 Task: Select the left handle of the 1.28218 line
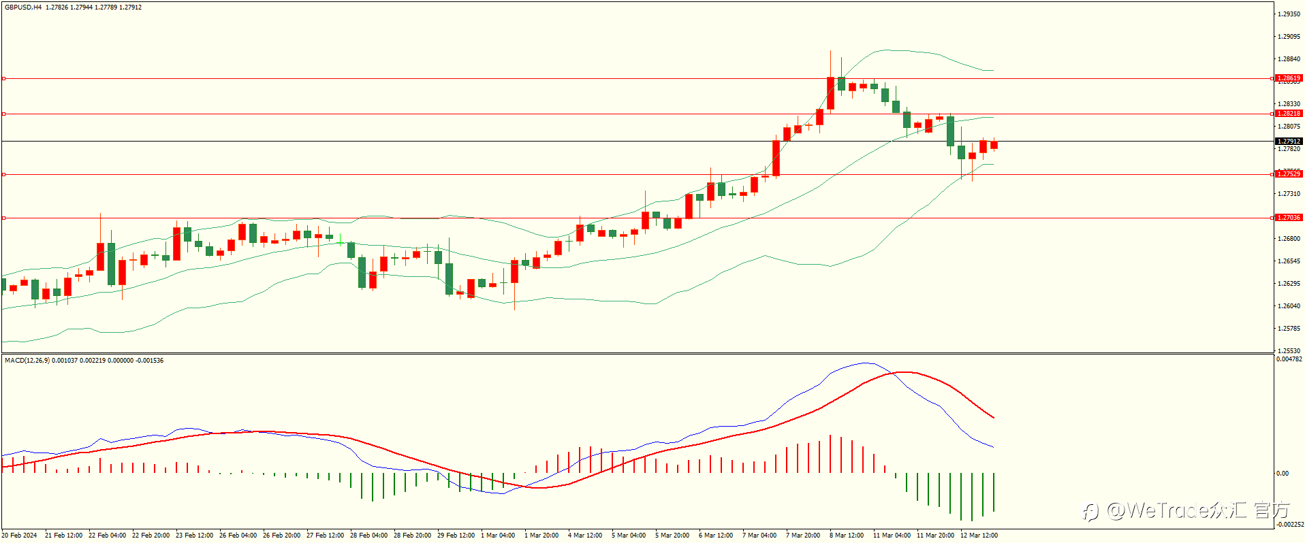pyautogui.click(x=3, y=114)
